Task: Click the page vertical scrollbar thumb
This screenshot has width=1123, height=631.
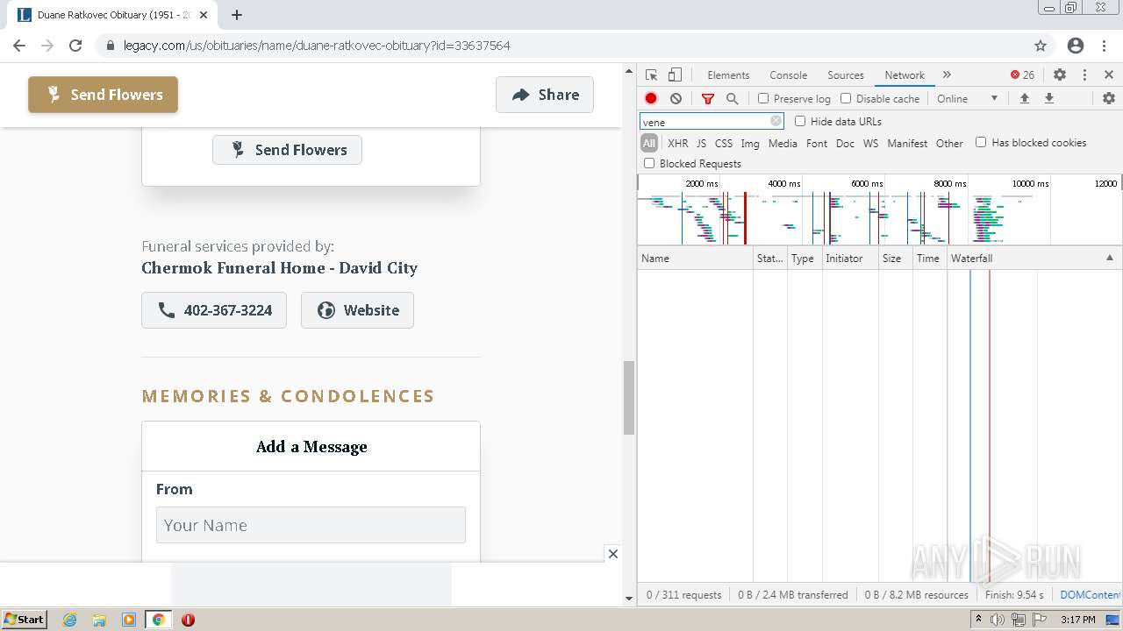Action: [628, 398]
